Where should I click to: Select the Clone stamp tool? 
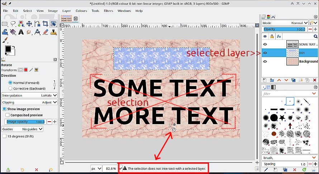(x=53, y=32)
